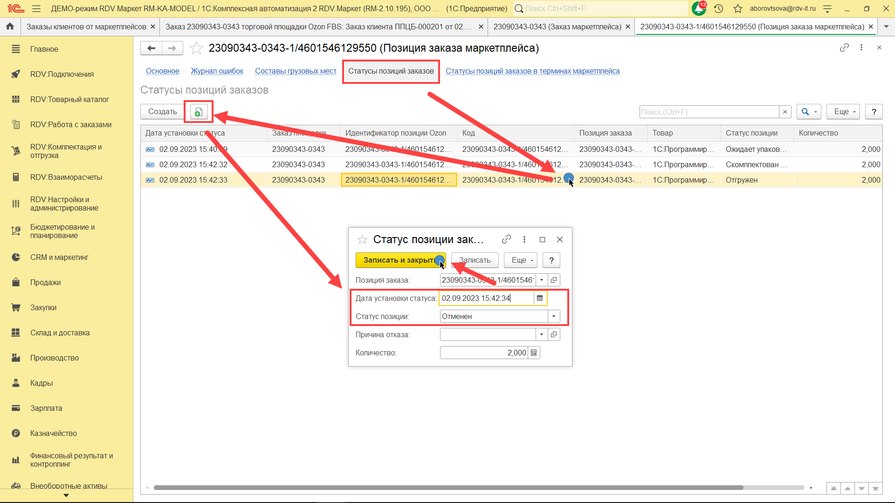
Task: Expand the Причина отказа dropdown
Action: [541, 334]
